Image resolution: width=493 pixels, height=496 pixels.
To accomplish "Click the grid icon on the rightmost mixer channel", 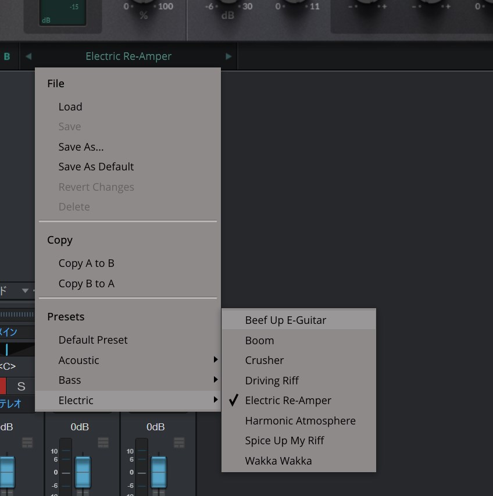I will 179,443.
